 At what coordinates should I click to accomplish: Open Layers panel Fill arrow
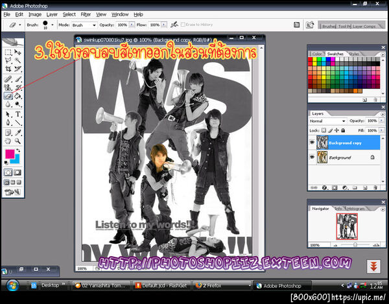click(x=381, y=130)
